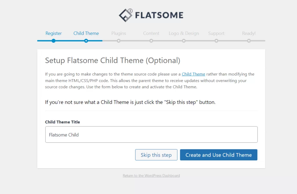
Task: Click the Register step progress dot
Action: tap(53, 41)
